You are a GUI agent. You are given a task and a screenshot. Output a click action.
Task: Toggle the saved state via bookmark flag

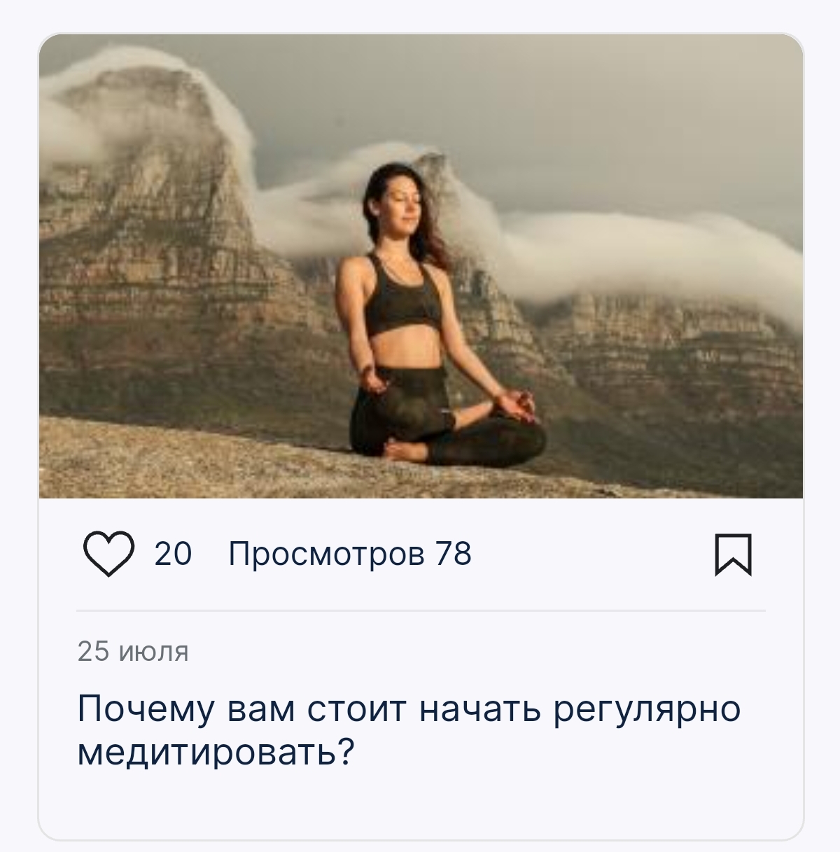733,554
